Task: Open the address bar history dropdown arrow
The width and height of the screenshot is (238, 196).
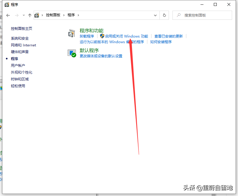Action: (x=155, y=15)
